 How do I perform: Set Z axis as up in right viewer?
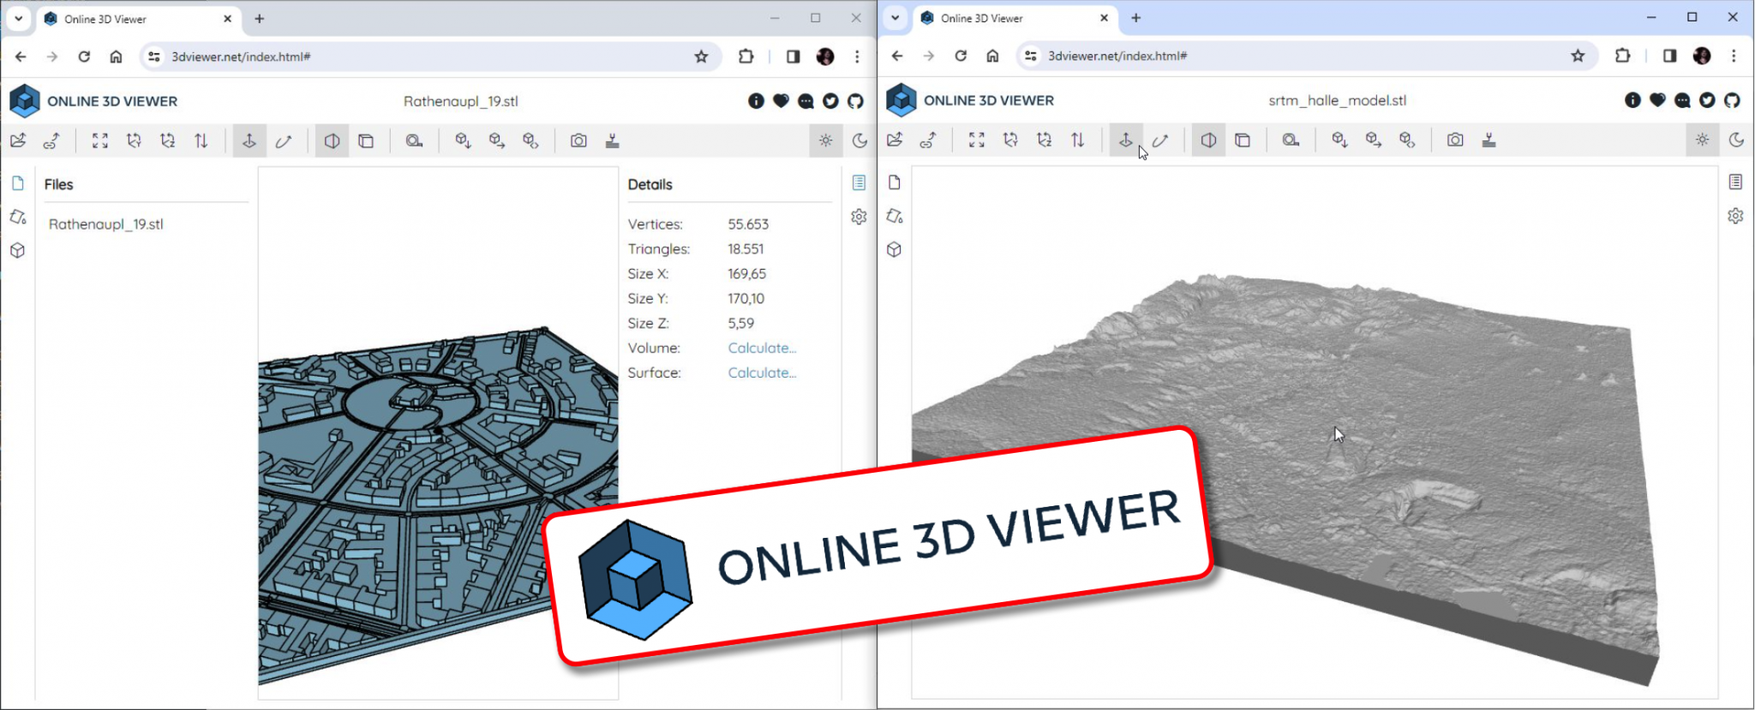click(1044, 140)
